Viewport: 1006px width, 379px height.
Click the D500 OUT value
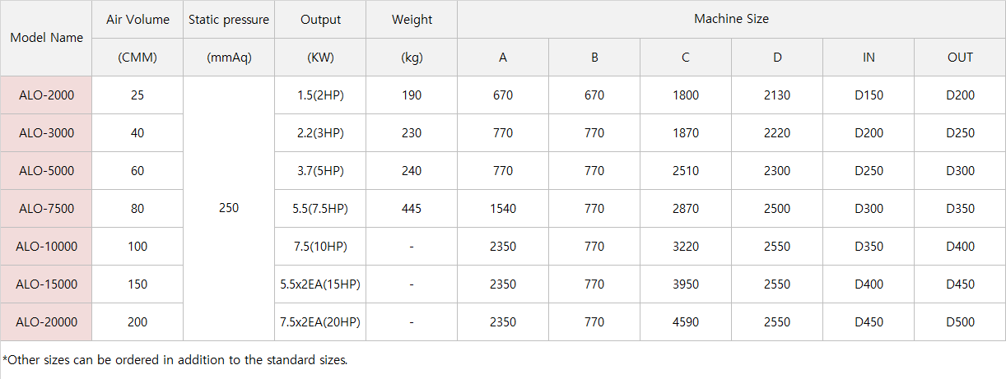[960, 322]
